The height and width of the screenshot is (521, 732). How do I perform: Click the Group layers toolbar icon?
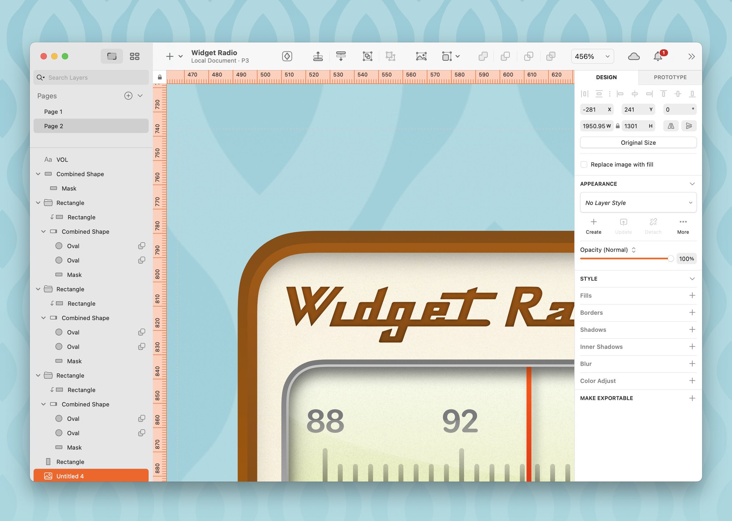click(x=367, y=56)
